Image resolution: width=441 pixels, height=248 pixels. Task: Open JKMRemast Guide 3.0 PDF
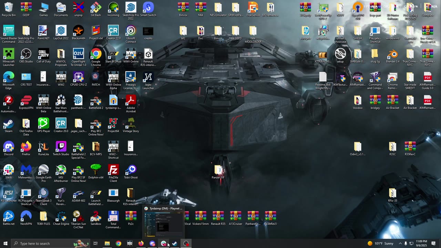click(427, 81)
